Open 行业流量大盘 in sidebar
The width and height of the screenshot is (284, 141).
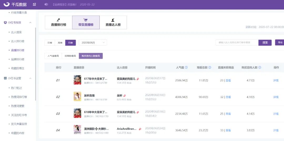[x=19, y=13]
